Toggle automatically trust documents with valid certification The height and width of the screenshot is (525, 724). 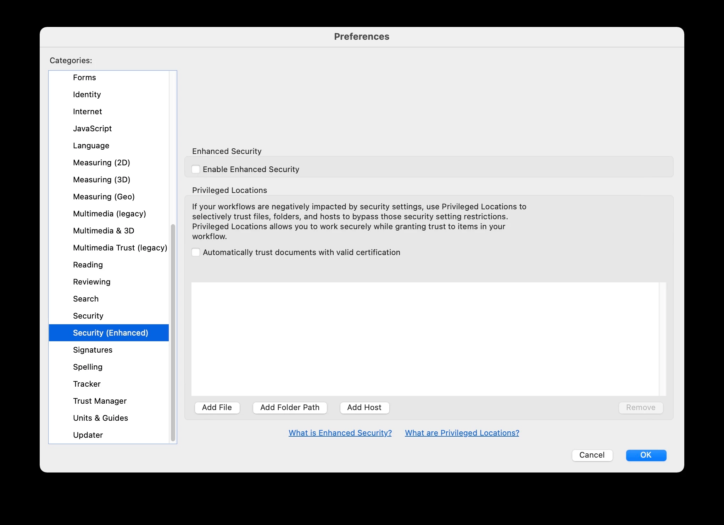click(196, 252)
